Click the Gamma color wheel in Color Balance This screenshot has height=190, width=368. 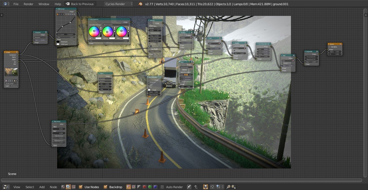click(107, 31)
